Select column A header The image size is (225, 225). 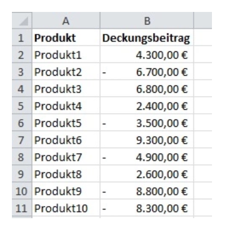[x=66, y=20]
